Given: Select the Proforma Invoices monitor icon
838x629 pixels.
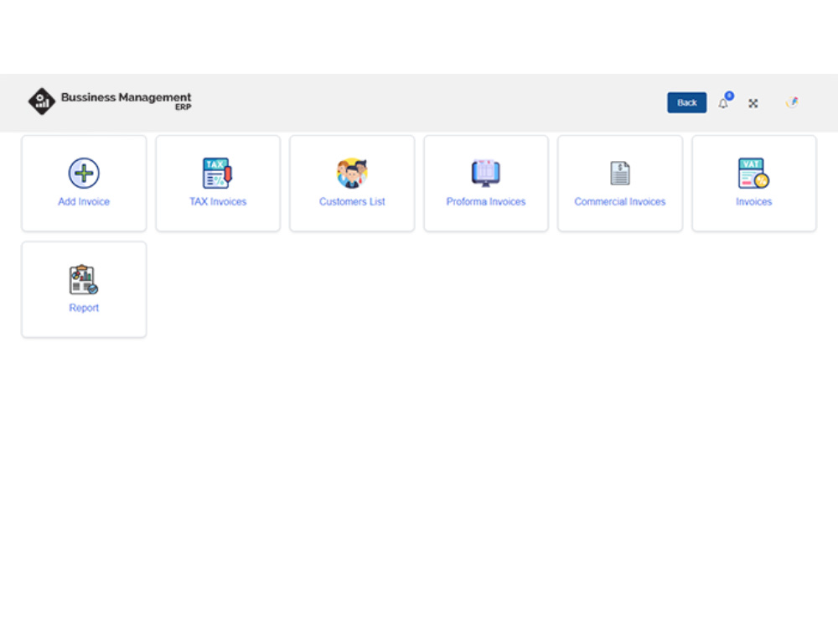Looking at the screenshot, I should tap(486, 173).
